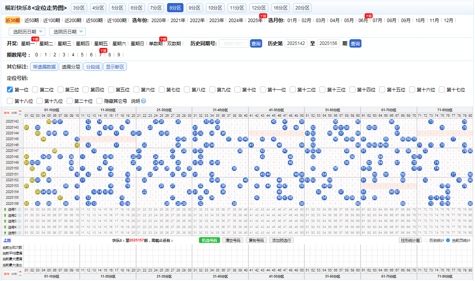
Task: Toggle the 带遗漏数据 annotation button
Action: pyautogui.click(x=44, y=67)
